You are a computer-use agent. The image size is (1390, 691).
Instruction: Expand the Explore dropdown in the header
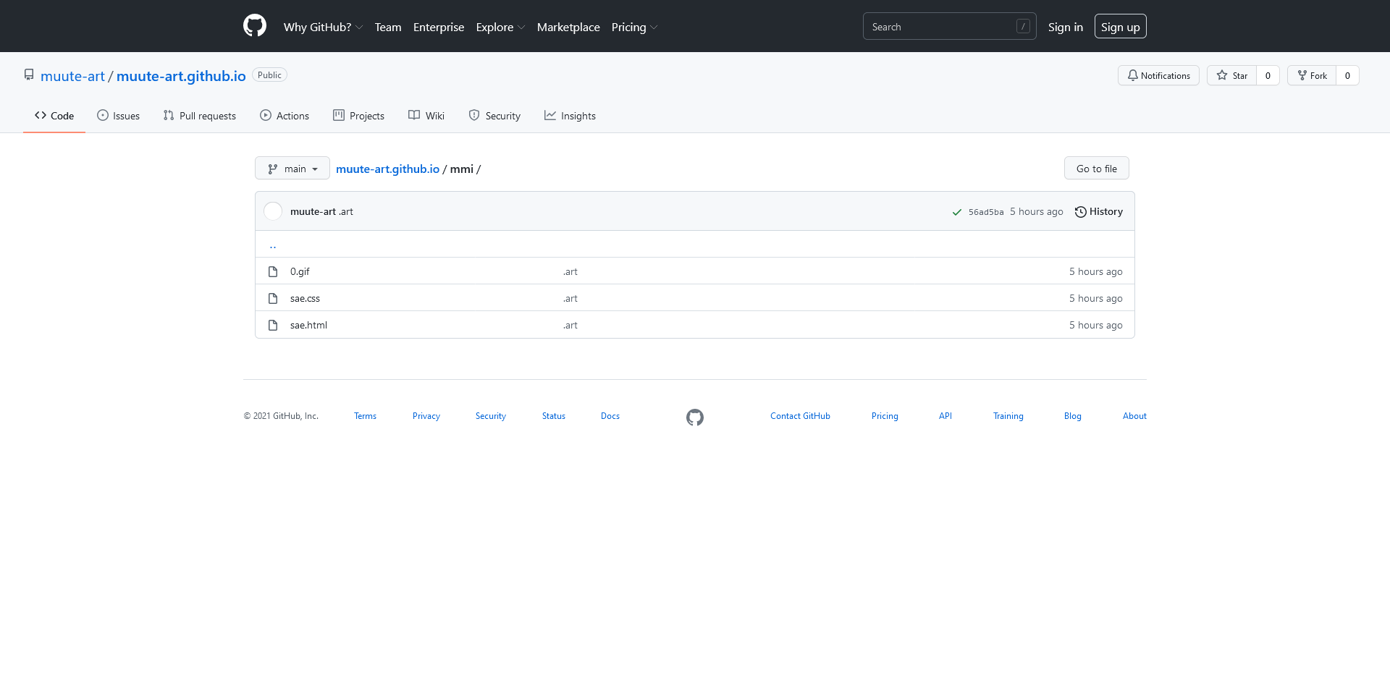500,27
